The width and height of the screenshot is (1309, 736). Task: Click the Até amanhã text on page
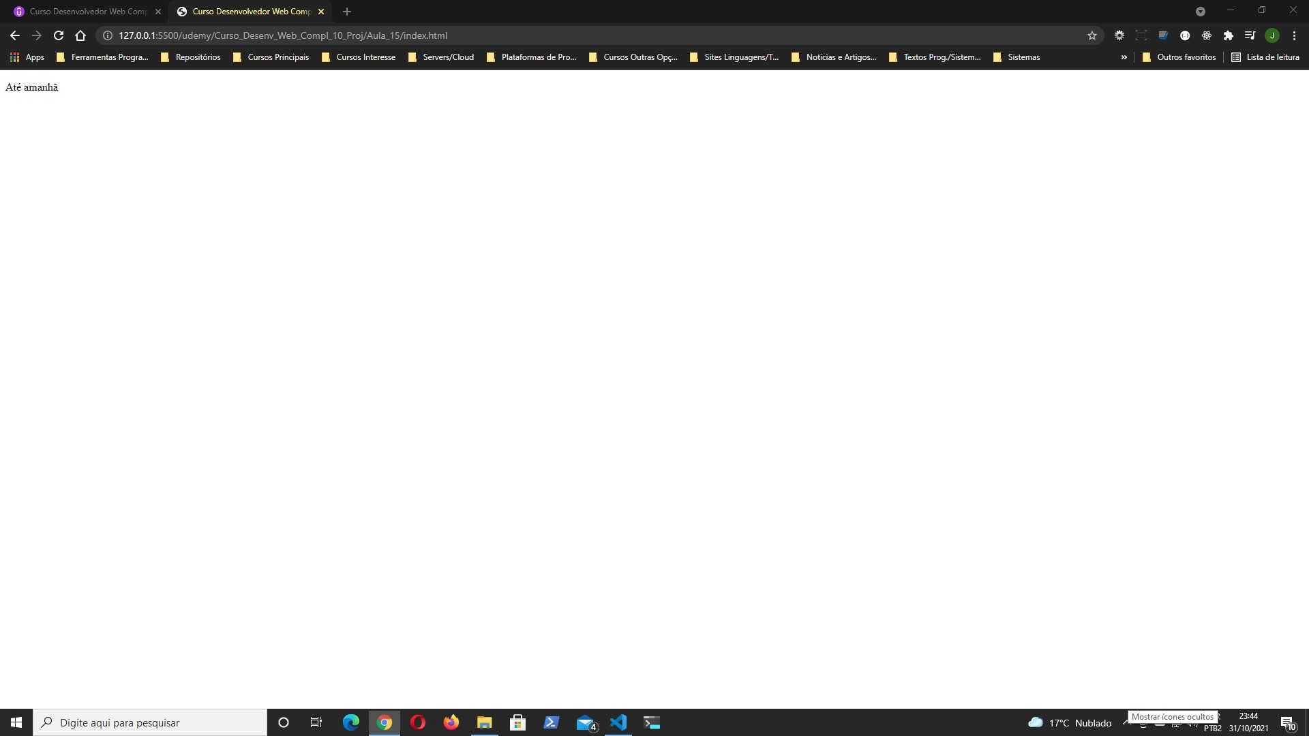[x=31, y=87]
